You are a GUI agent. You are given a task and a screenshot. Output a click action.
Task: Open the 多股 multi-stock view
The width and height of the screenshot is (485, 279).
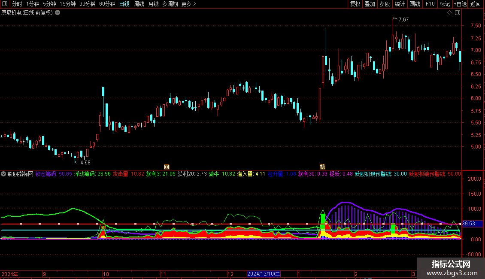tap(385, 4)
